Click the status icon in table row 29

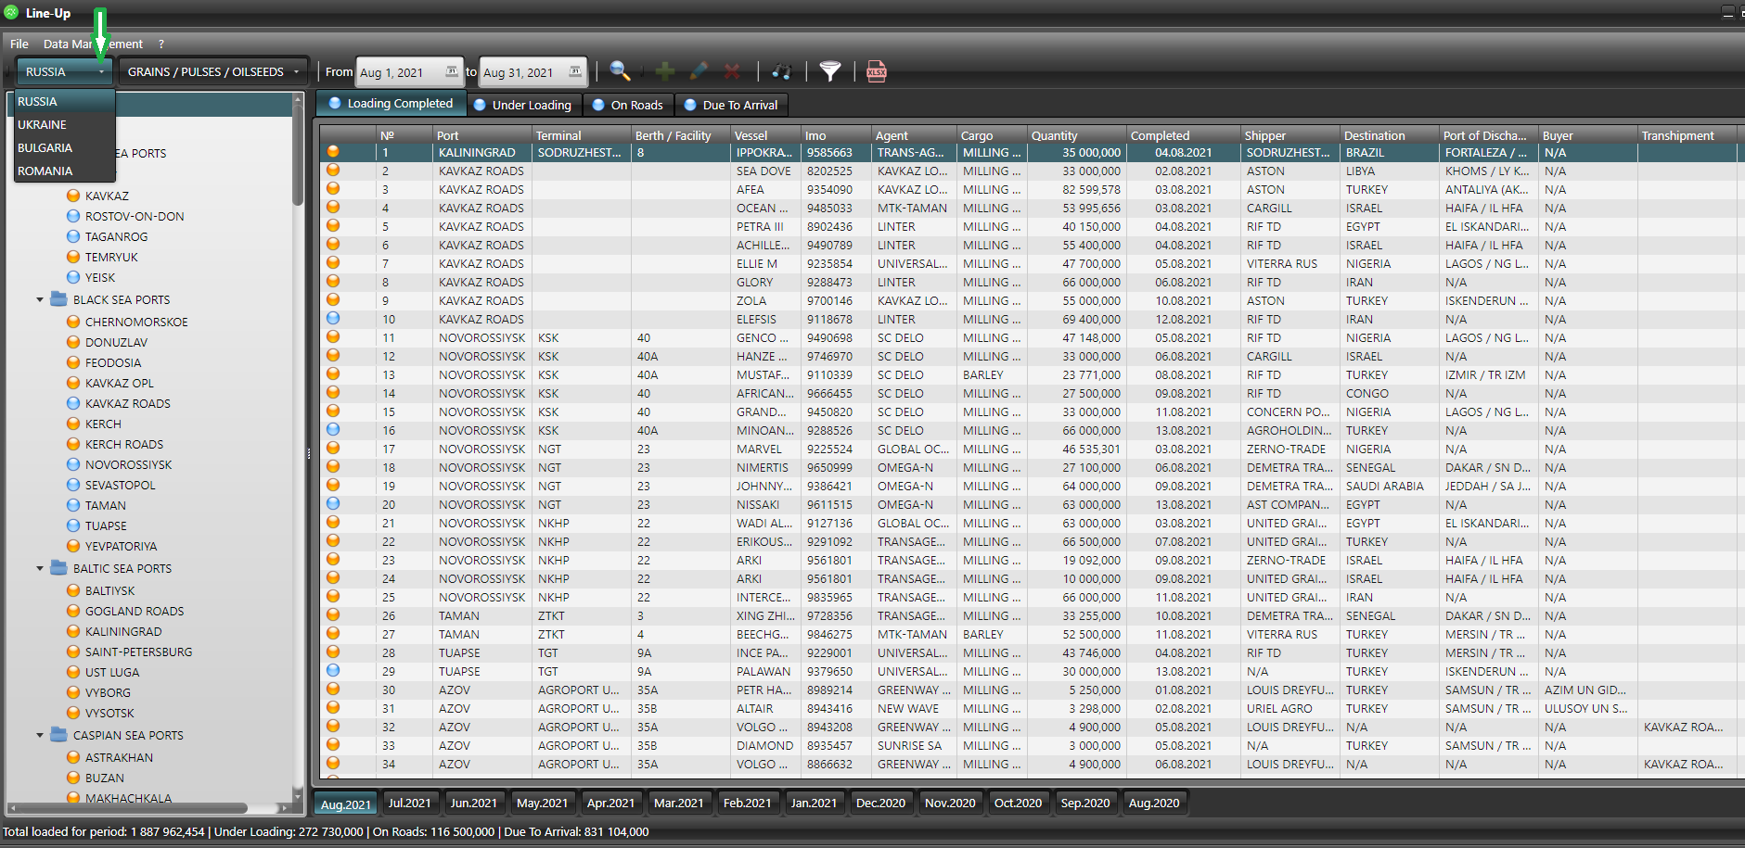tap(333, 670)
